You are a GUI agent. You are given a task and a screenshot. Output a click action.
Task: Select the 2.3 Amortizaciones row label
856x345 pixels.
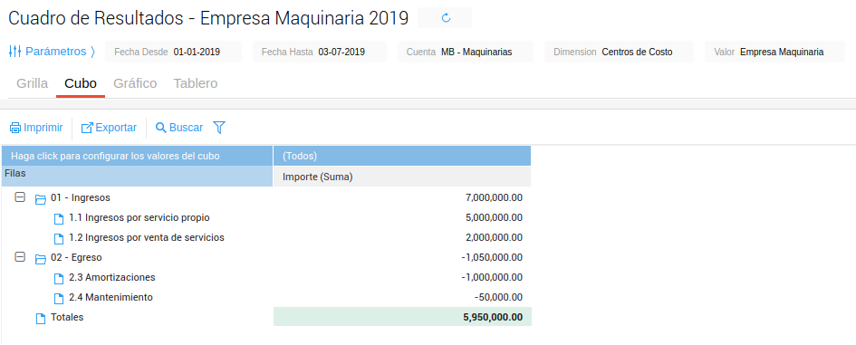coord(112,277)
